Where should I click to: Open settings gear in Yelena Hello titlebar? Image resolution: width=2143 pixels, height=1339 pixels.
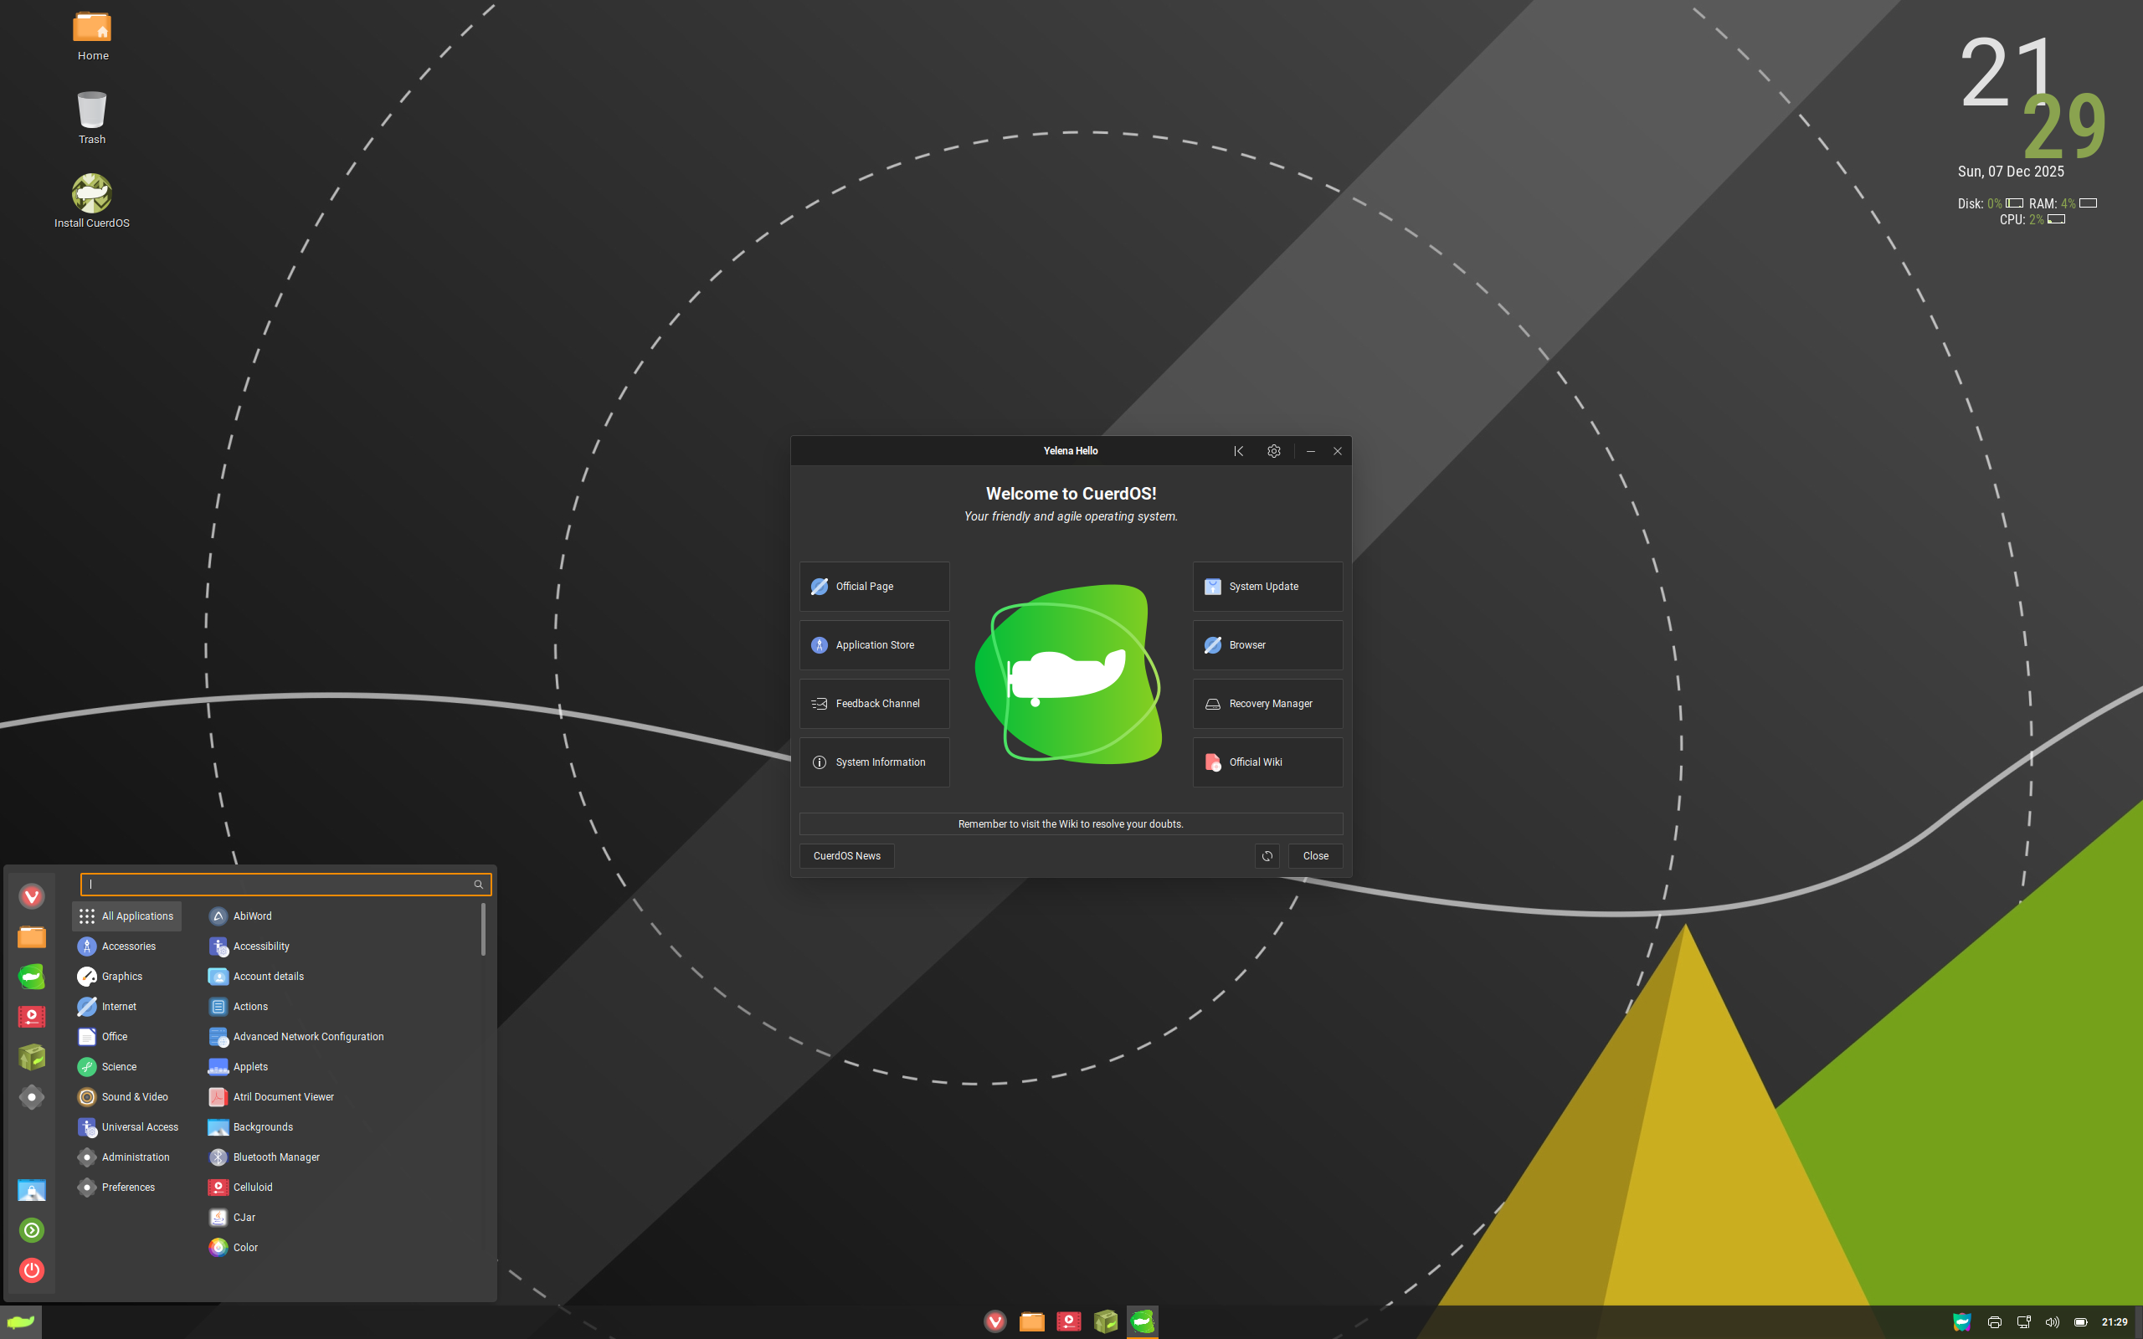click(x=1273, y=451)
